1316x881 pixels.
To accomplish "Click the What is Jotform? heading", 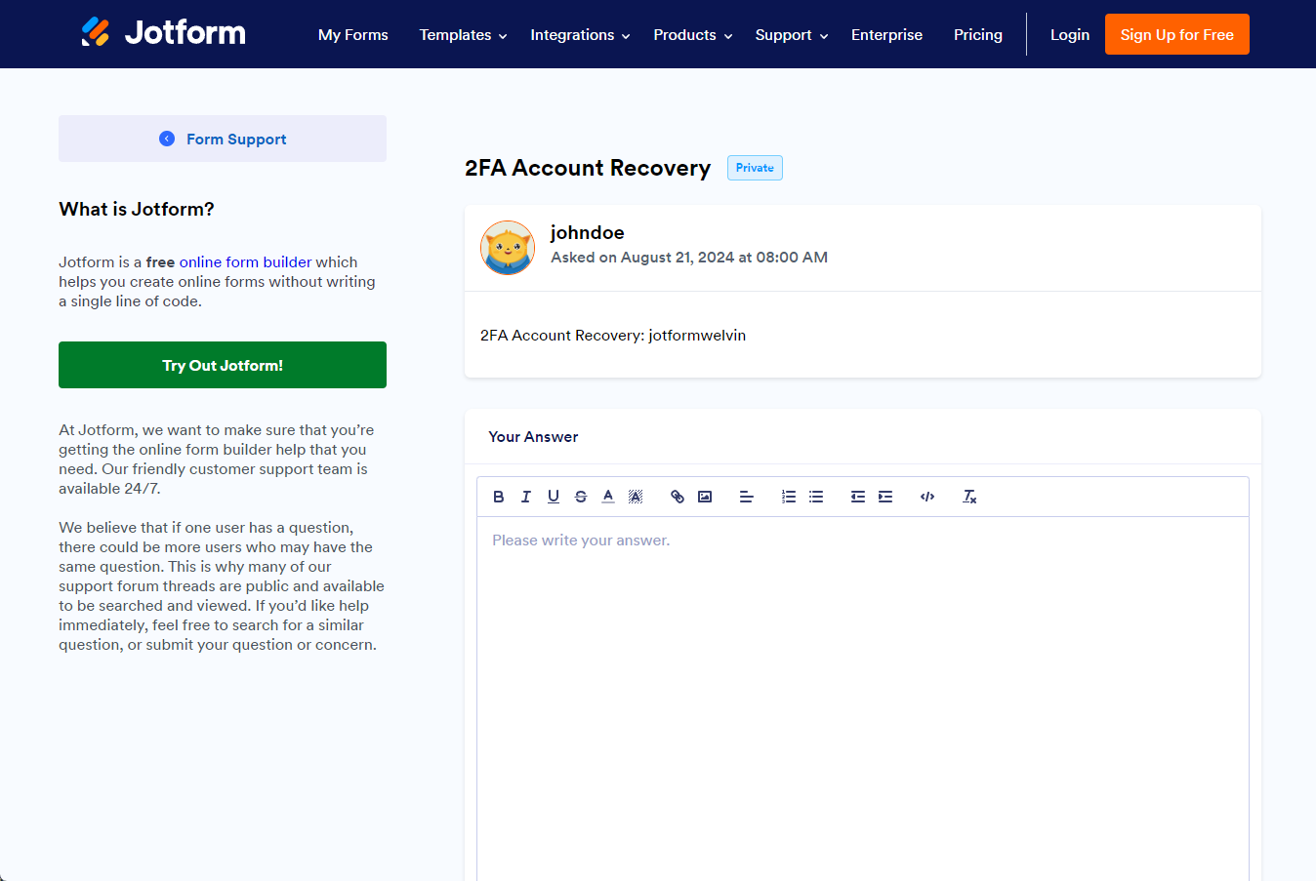I will coord(137,209).
